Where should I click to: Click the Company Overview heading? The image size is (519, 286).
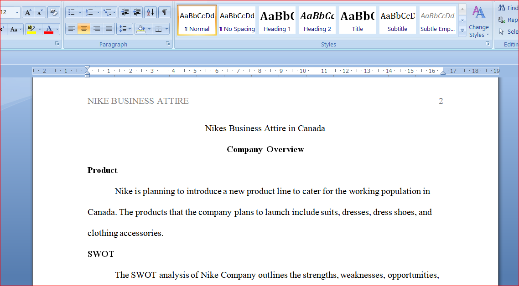click(x=265, y=149)
